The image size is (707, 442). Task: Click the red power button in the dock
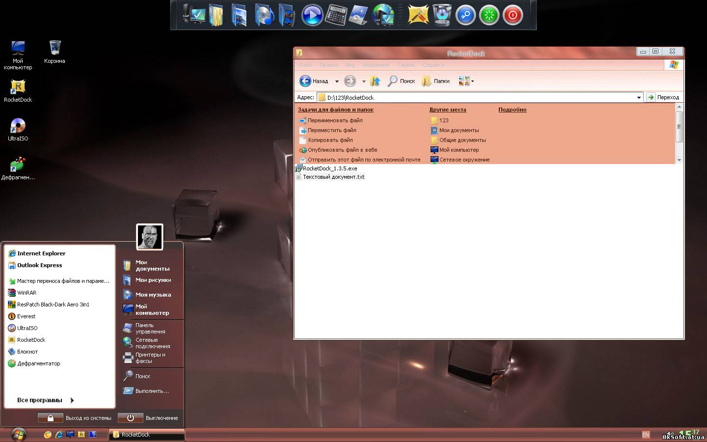513,15
